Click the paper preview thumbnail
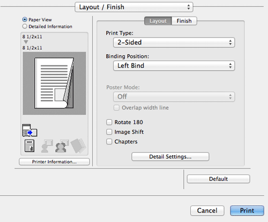The height and width of the screenshot is (222, 268). click(54, 83)
